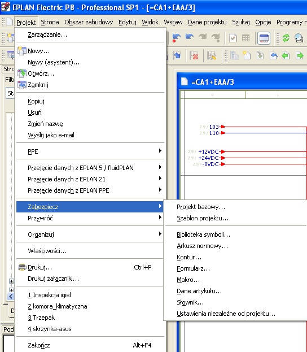Open the Dane projektu menu
This screenshot has height=352, width=307.
click(x=207, y=22)
